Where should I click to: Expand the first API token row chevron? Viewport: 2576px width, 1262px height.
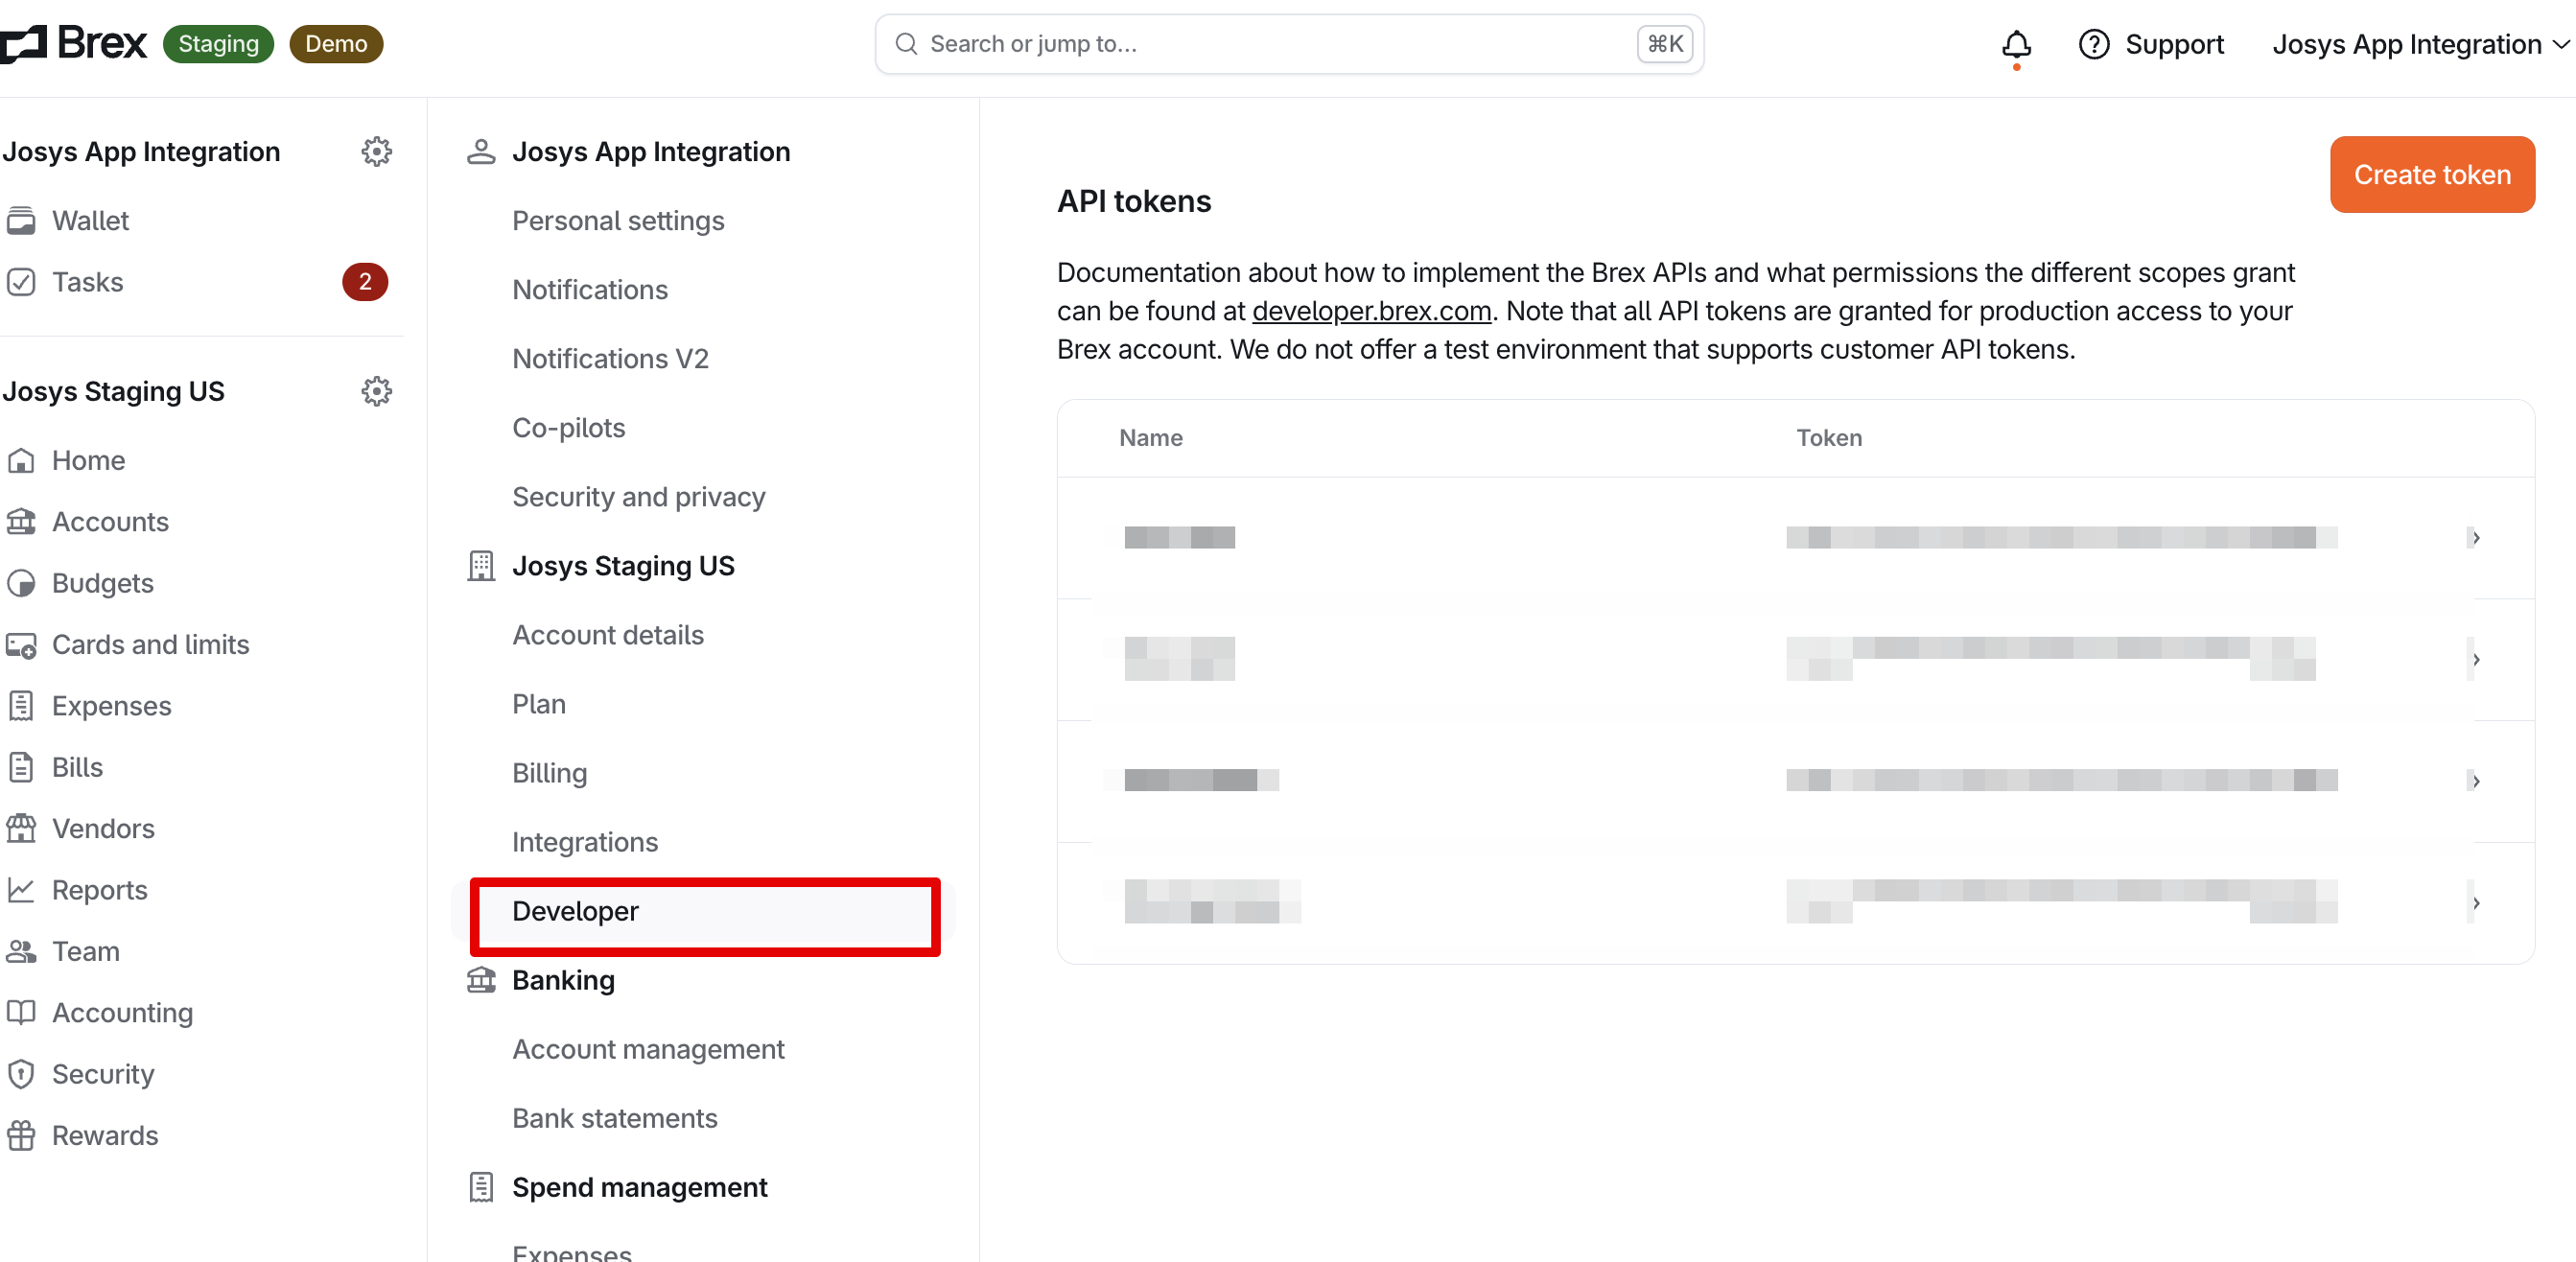[2475, 538]
